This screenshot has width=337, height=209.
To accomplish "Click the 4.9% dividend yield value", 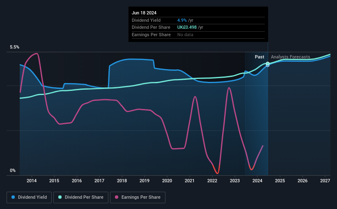I will point(182,20).
